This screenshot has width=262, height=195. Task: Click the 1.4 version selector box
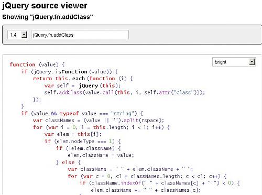tap(17, 35)
